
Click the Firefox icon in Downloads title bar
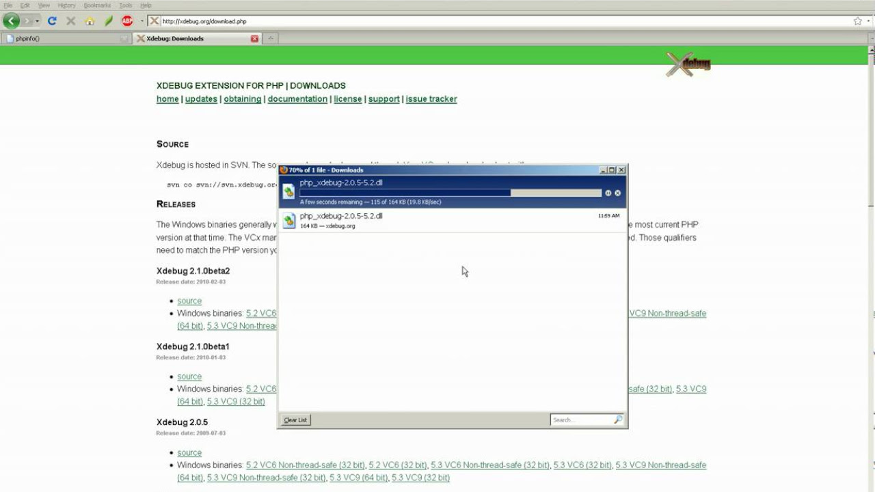pyautogui.click(x=284, y=170)
